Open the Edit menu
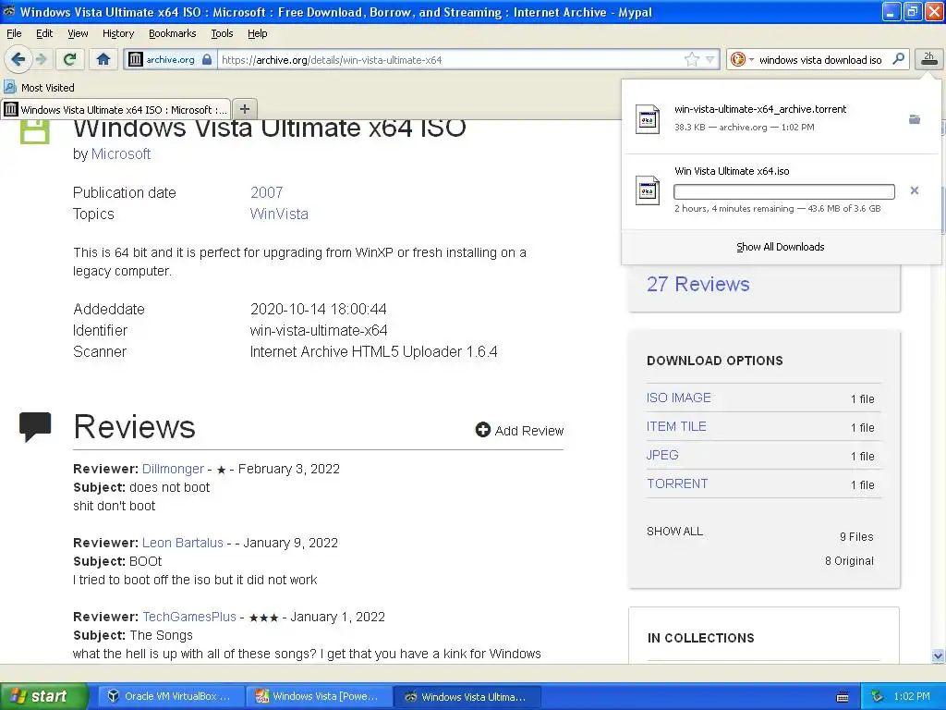Screen dimensions: 946x710 pos(44,33)
